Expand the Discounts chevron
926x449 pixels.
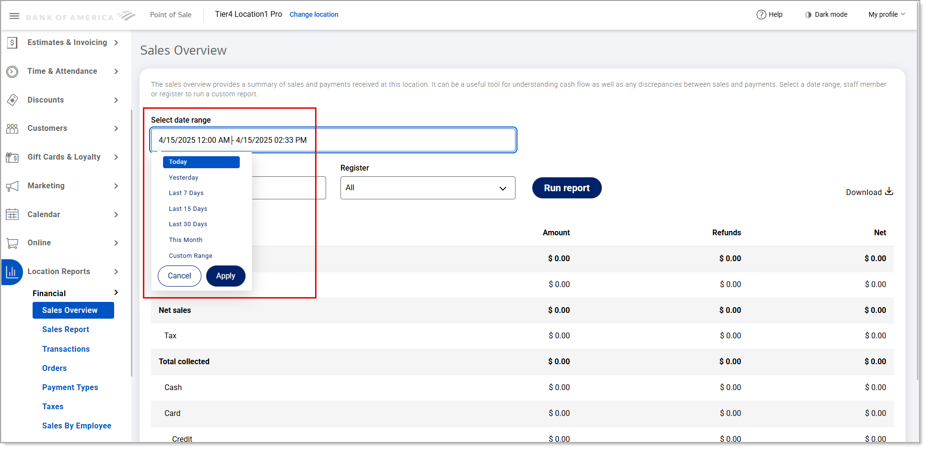(x=116, y=100)
